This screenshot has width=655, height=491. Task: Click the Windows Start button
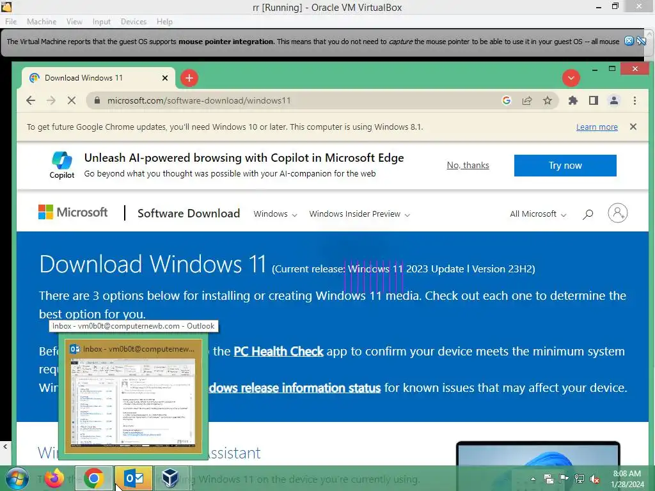pyautogui.click(x=17, y=478)
